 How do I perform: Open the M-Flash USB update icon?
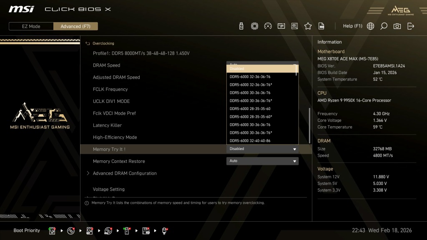click(x=241, y=26)
